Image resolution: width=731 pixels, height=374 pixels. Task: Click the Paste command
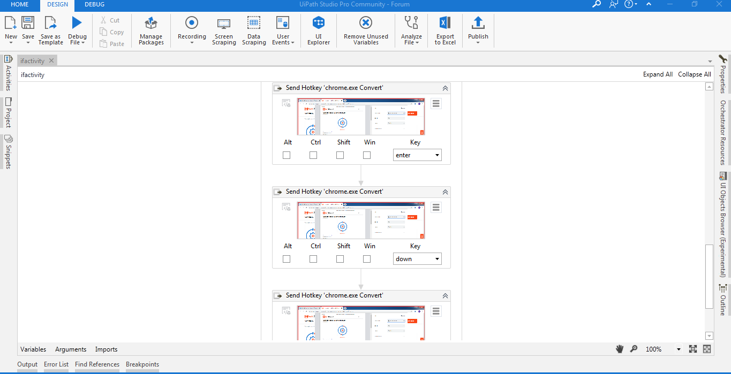pos(112,44)
